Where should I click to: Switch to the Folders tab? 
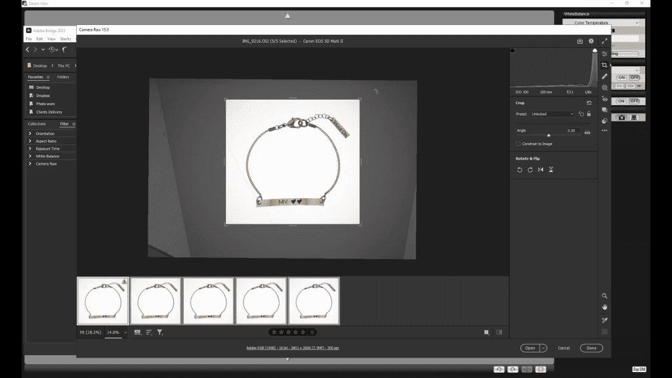(63, 77)
